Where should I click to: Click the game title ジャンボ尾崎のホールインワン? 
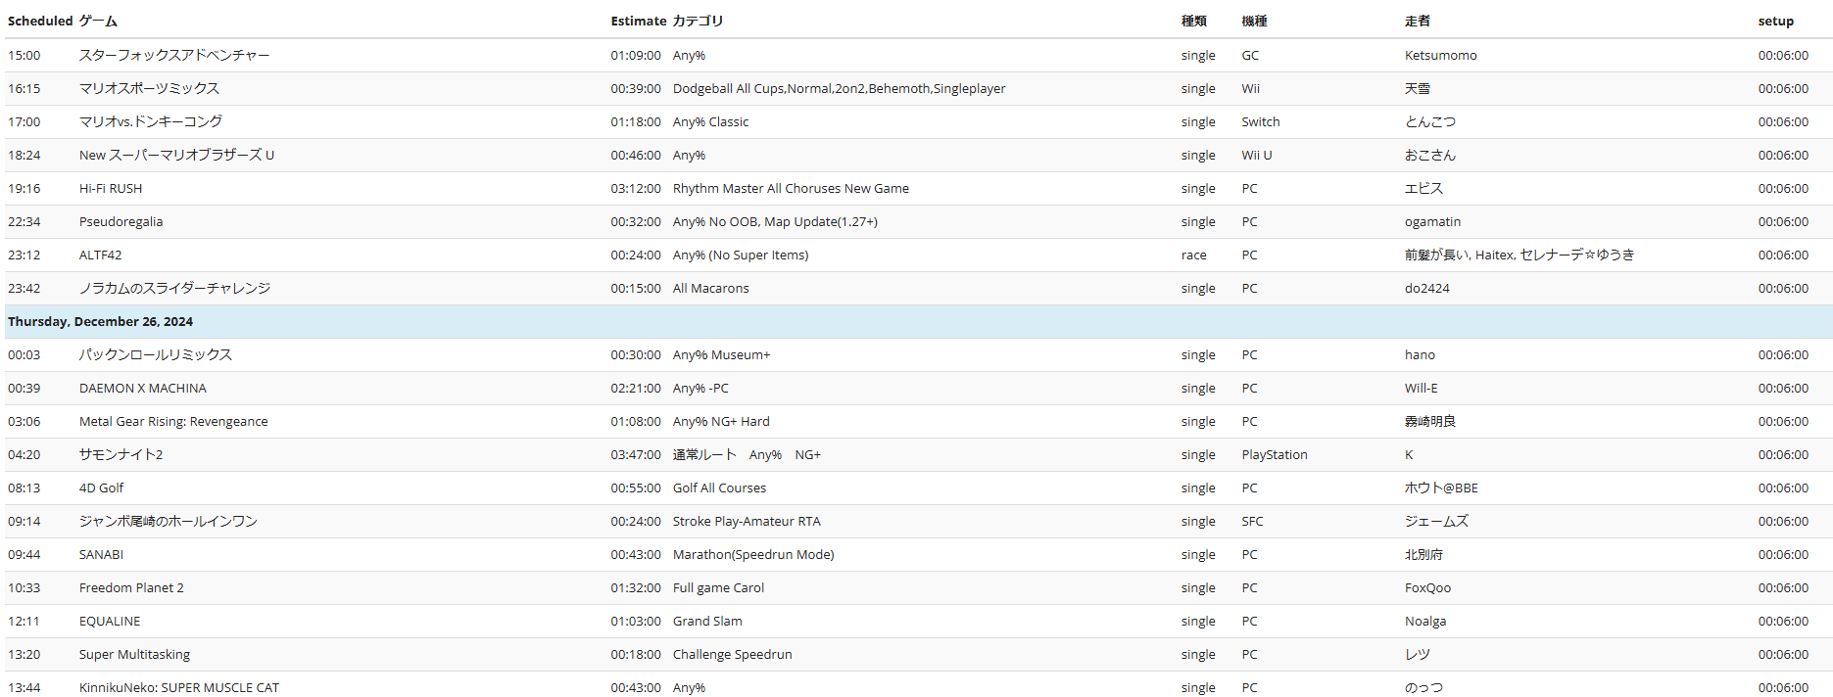(169, 522)
